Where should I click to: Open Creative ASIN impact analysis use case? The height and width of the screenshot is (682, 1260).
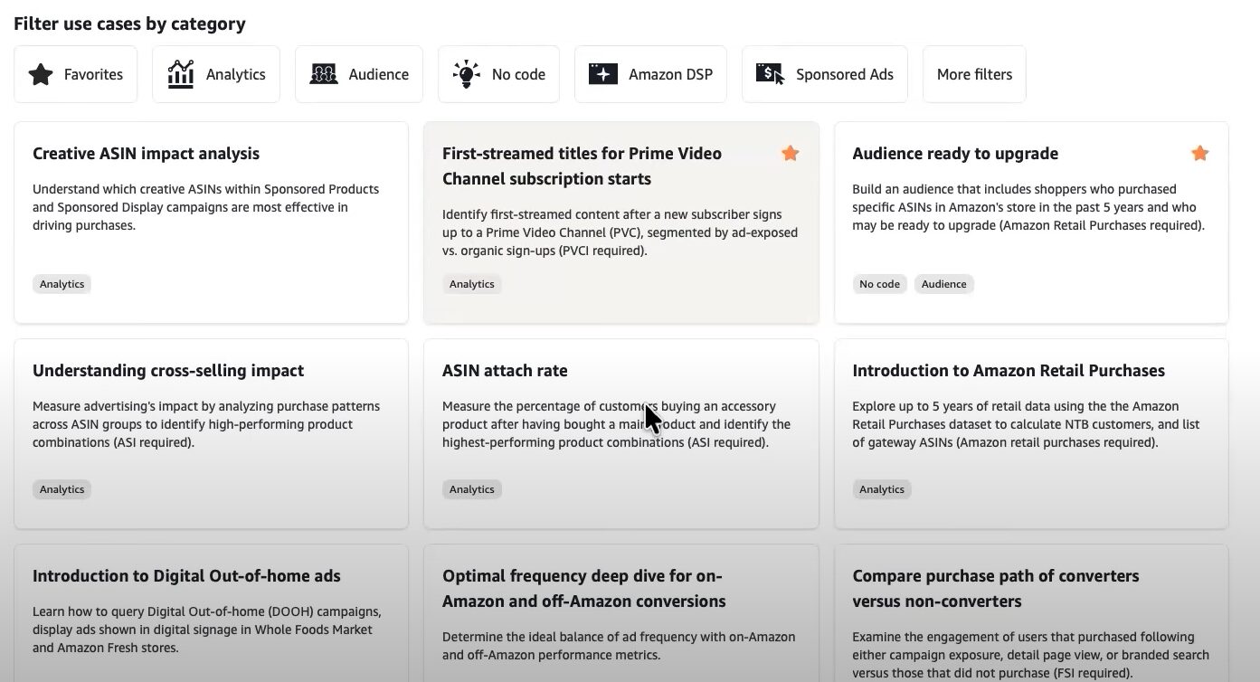click(x=146, y=154)
